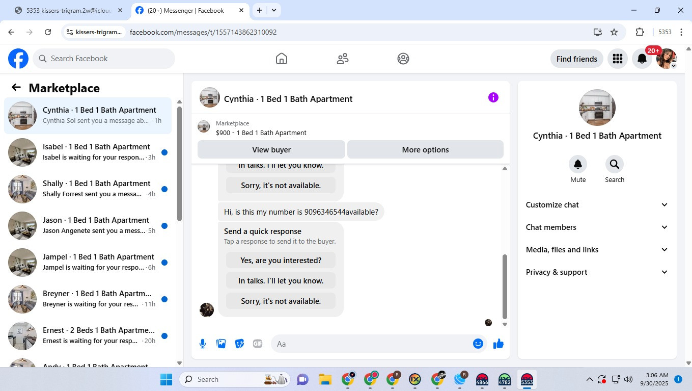The image size is (692, 391).
Task: Open the browser tab search dropdown
Action: [x=274, y=10]
